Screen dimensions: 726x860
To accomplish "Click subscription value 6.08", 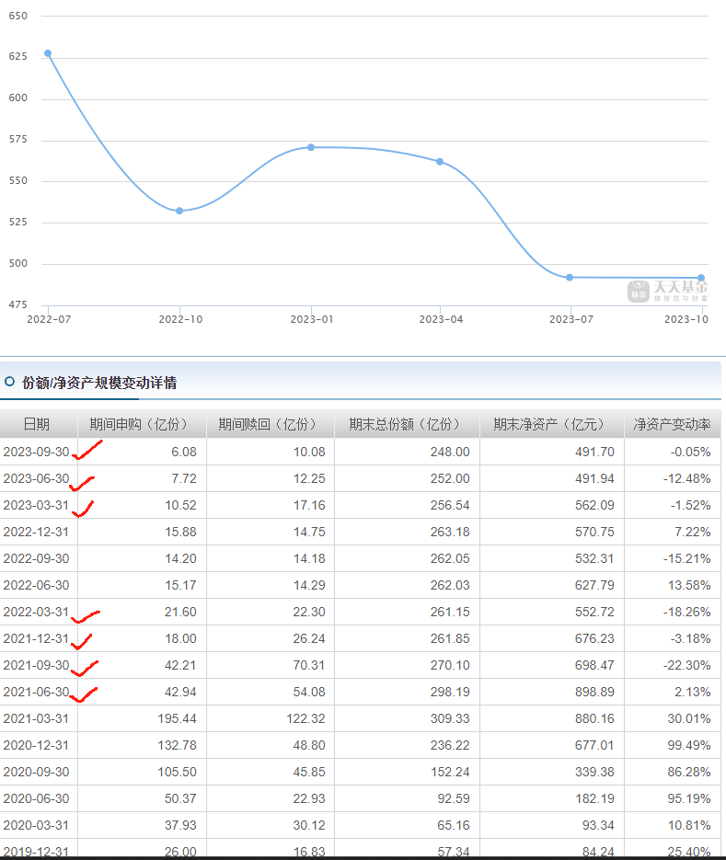I will point(184,452).
